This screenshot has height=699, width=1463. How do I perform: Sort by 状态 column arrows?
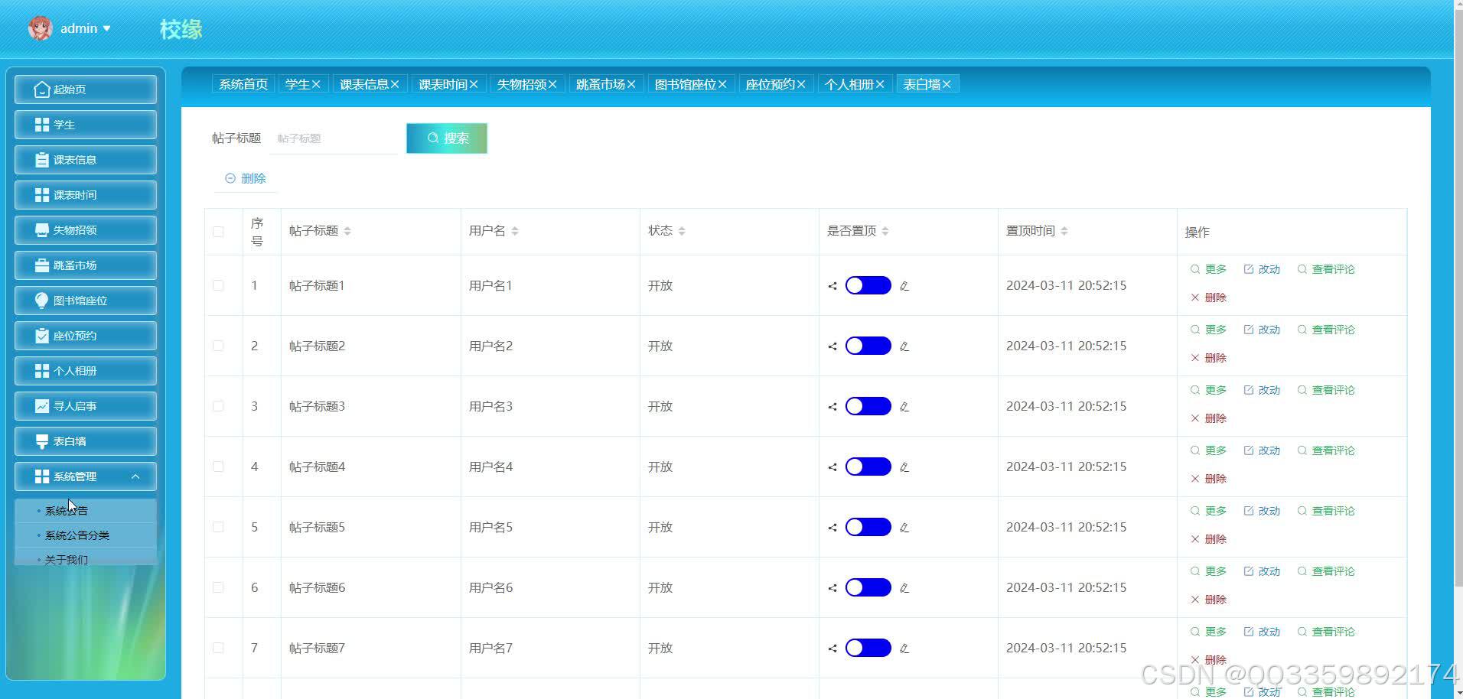click(x=682, y=231)
